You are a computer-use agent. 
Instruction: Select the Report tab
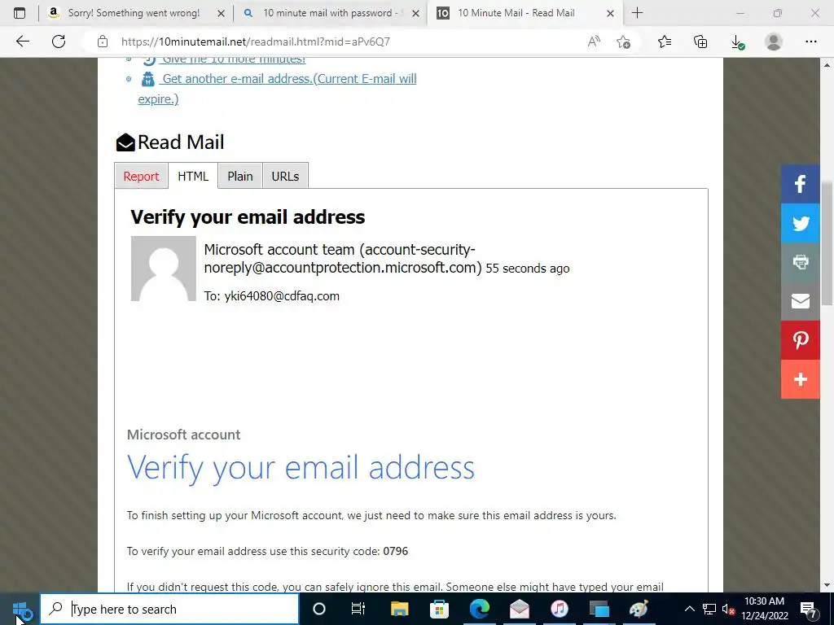(141, 176)
